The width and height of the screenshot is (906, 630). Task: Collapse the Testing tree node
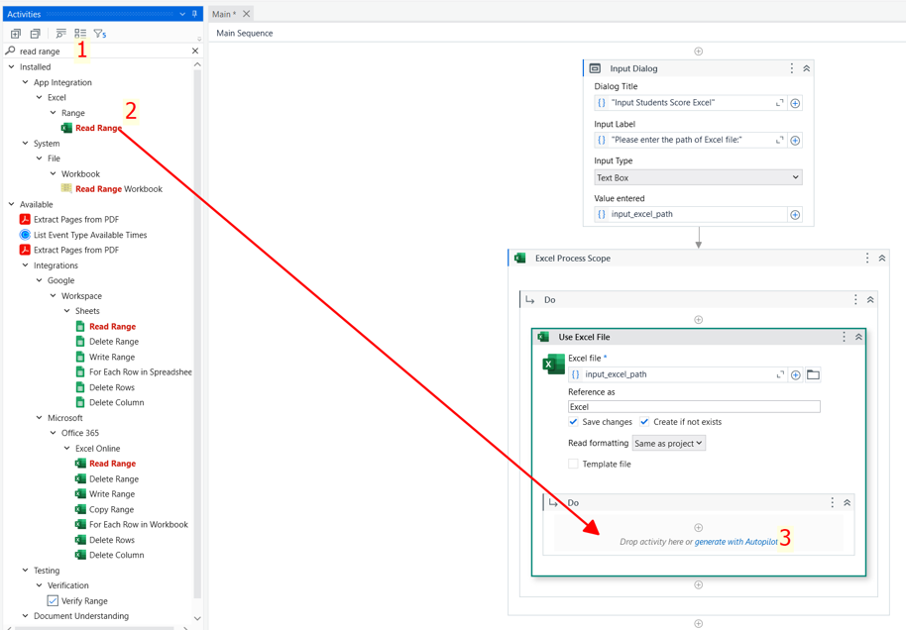(x=26, y=570)
